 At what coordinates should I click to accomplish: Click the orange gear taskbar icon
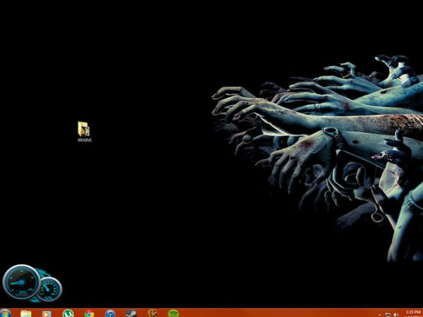[152, 313]
